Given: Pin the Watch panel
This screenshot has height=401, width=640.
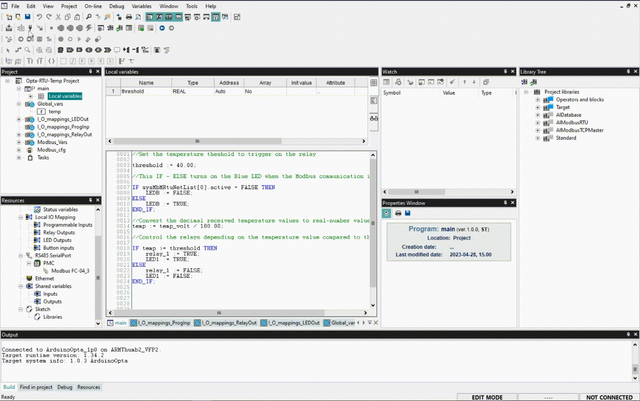Looking at the screenshot, I should 505,72.
